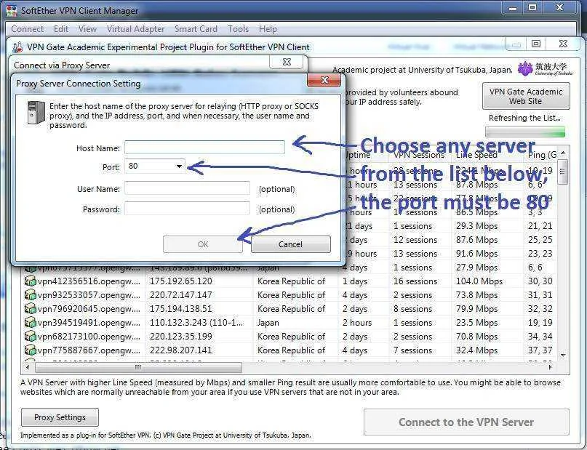This screenshot has height=450, width=587.
Task: Open the Smart Card menu
Action: [196, 29]
